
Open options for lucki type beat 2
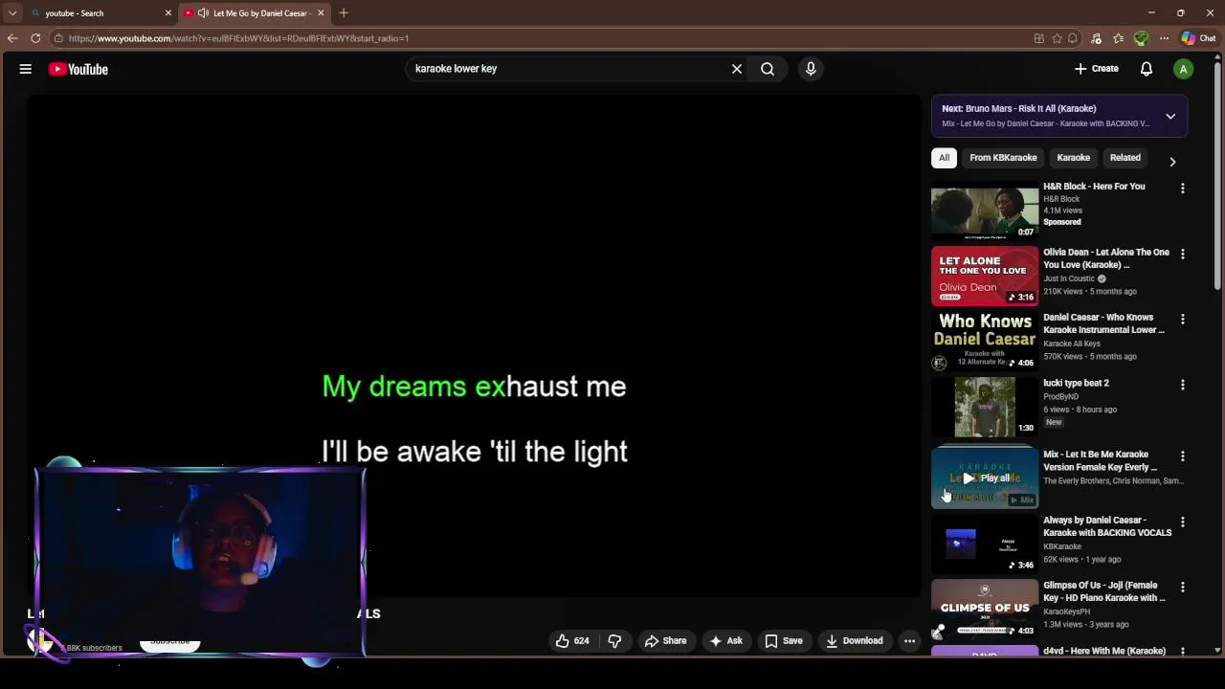(1183, 385)
